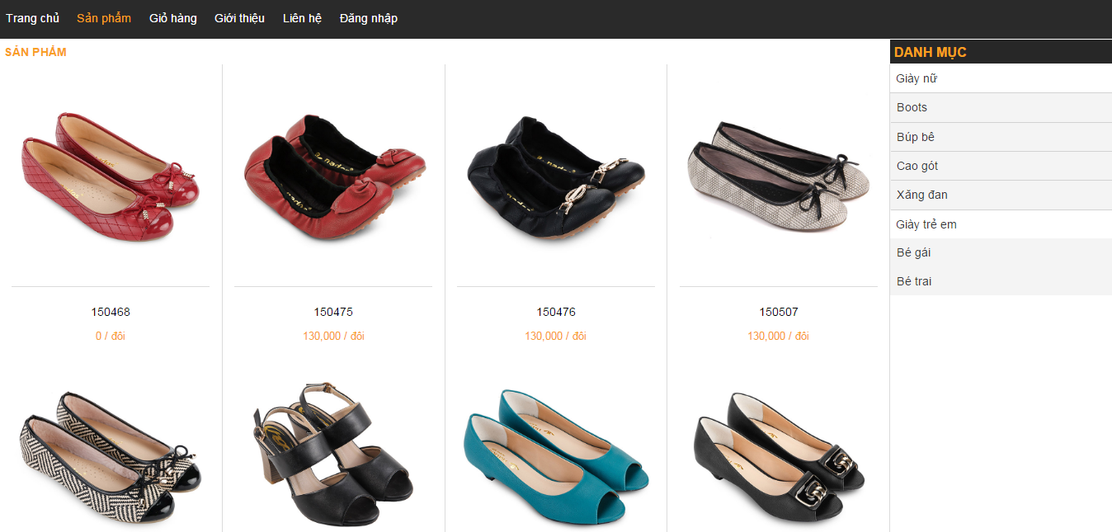Open the black buckle peep-toe shoes image

point(779,457)
